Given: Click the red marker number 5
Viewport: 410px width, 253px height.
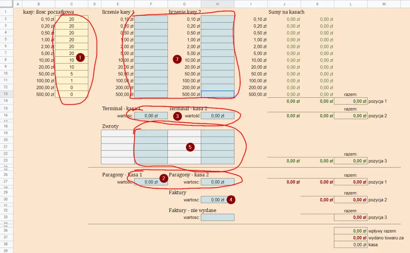Looking at the screenshot, I should pyautogui.click(x=190, y=147).
